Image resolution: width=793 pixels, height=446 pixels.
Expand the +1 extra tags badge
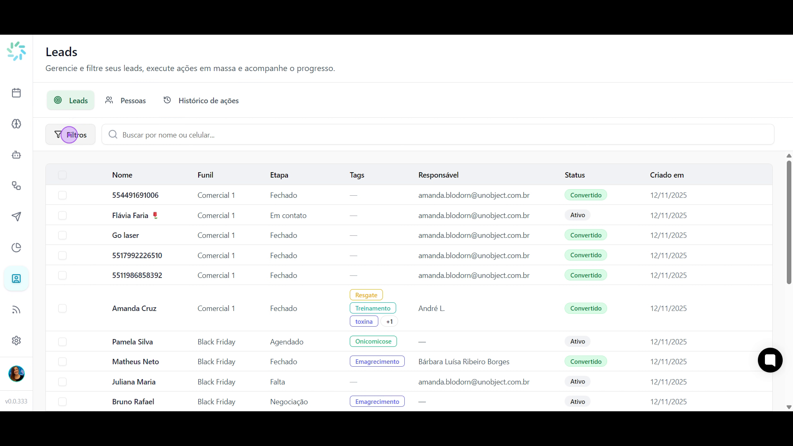tap(389, 322)
